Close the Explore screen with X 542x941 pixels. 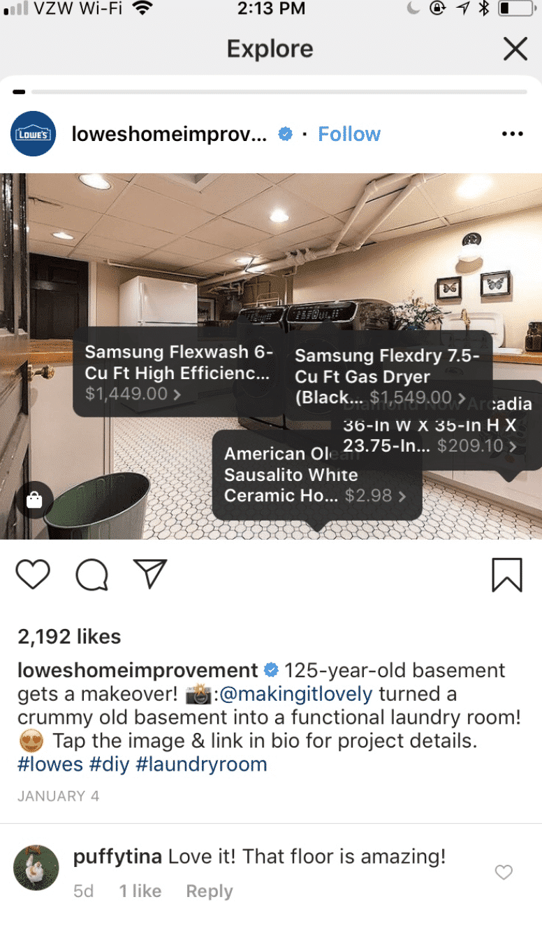tap(515, 49)
